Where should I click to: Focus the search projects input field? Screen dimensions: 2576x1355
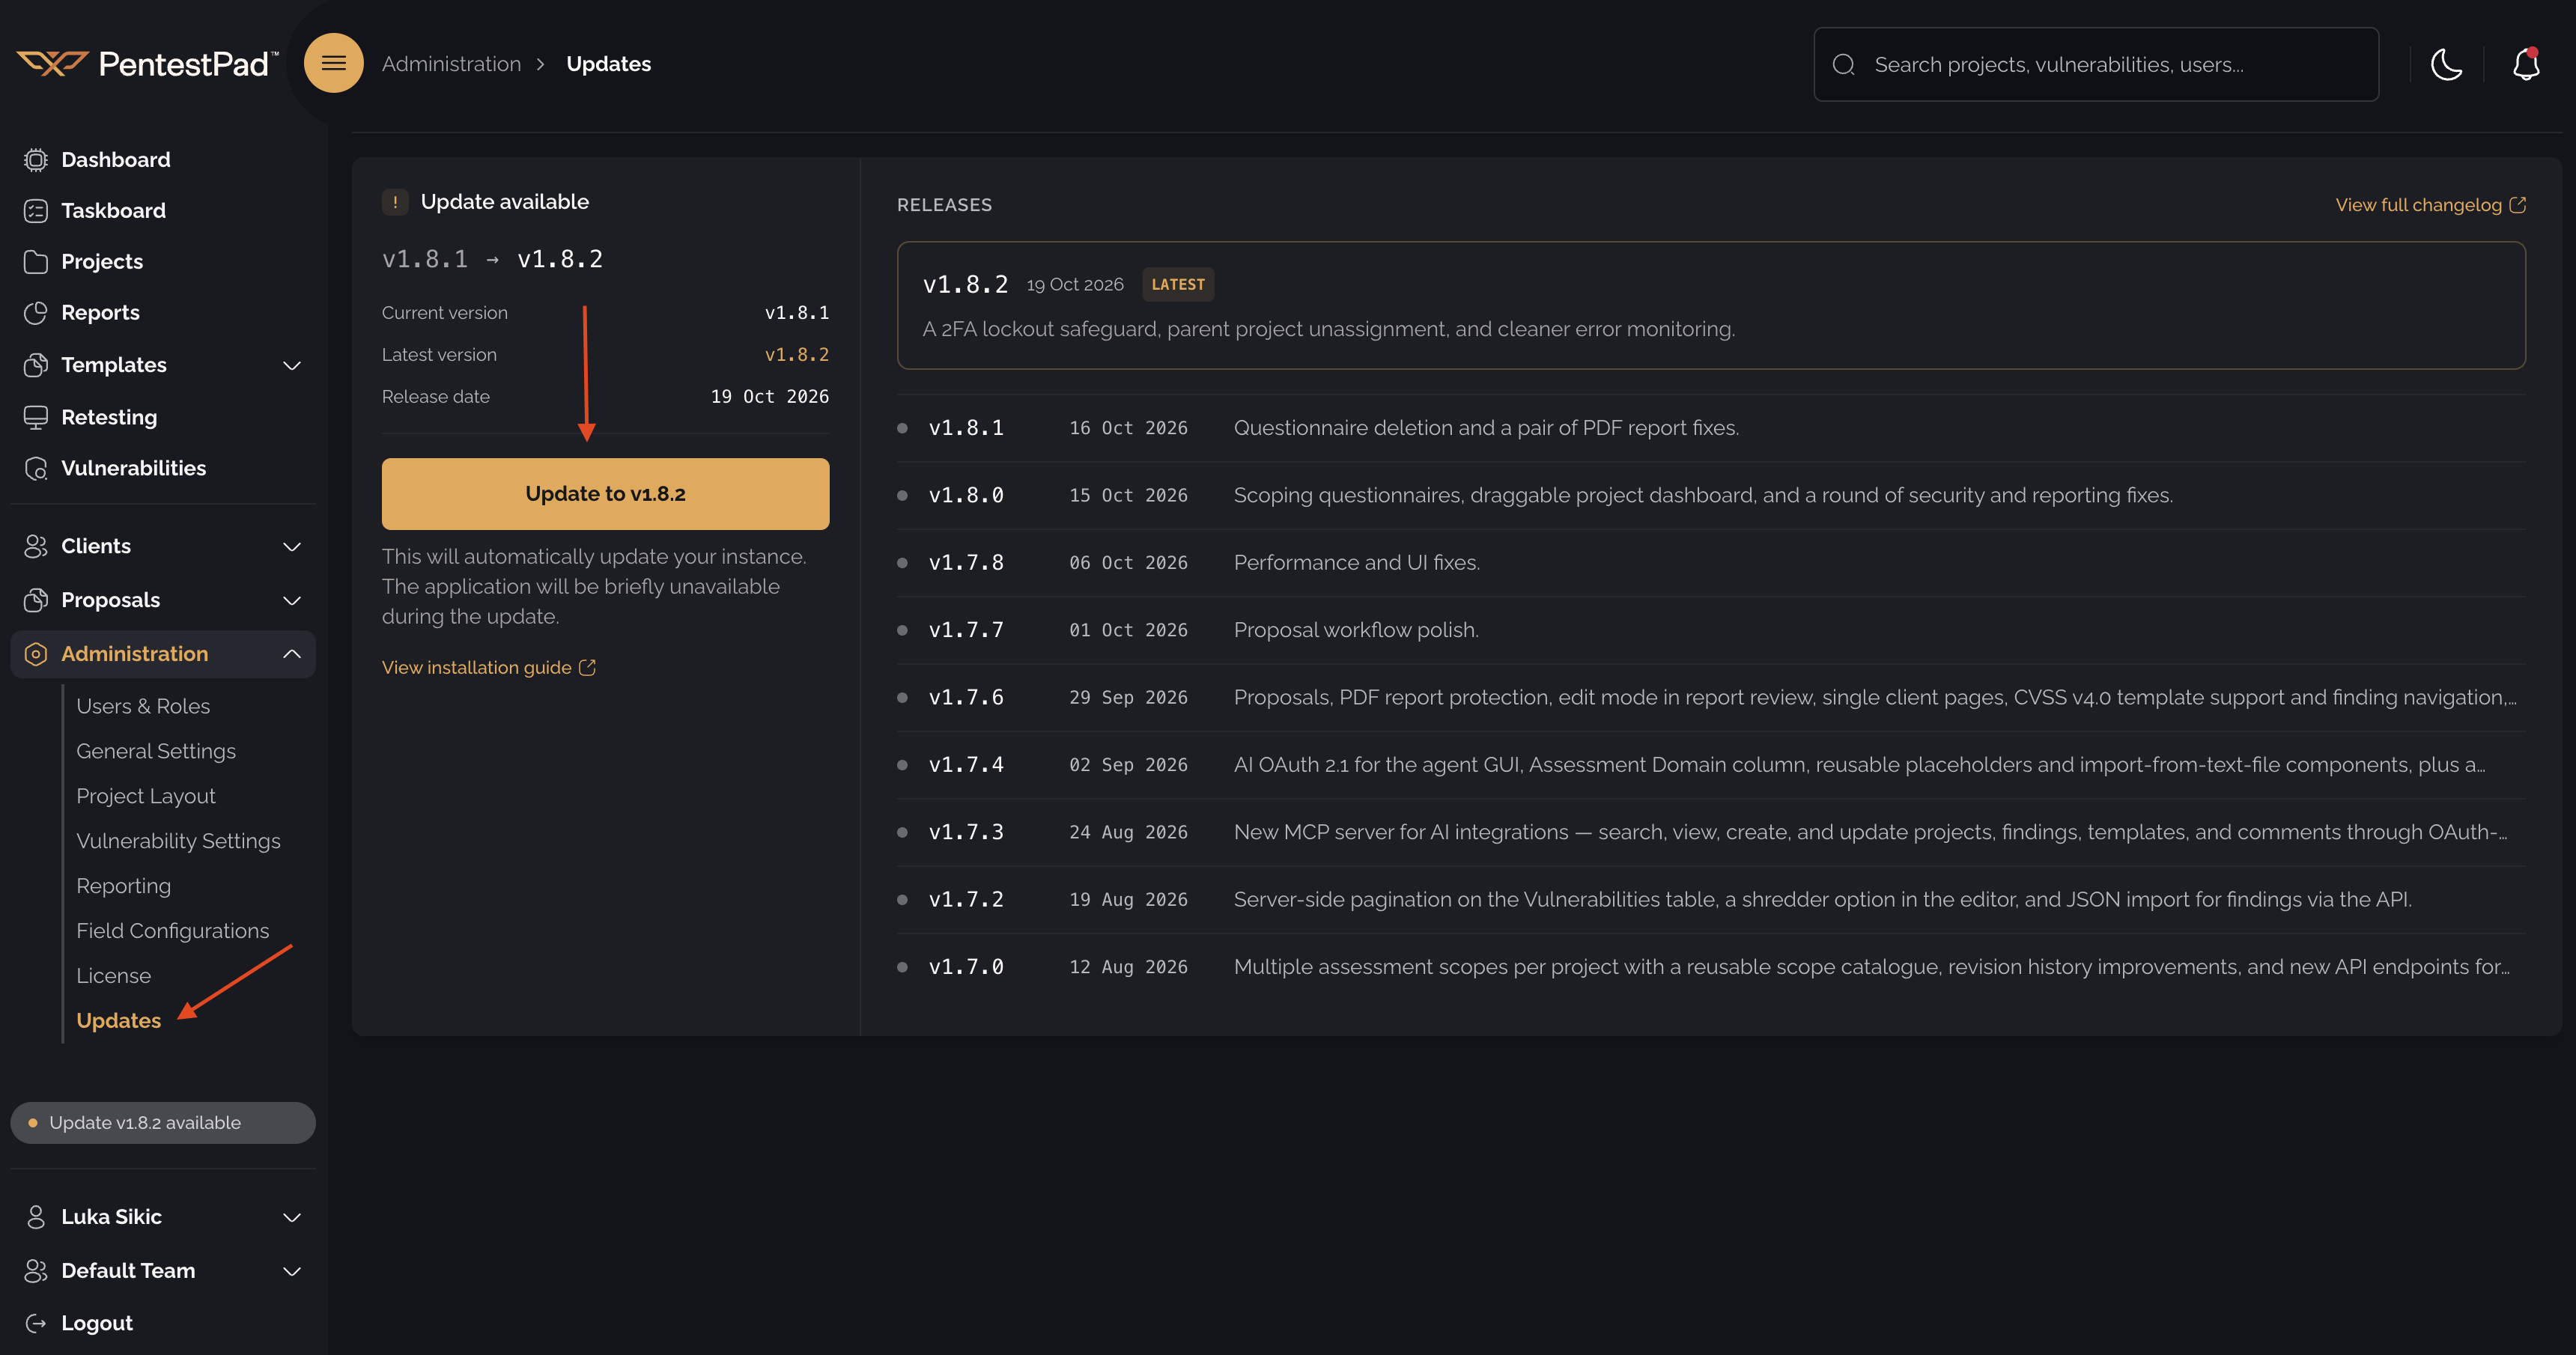coord(2096,64)
